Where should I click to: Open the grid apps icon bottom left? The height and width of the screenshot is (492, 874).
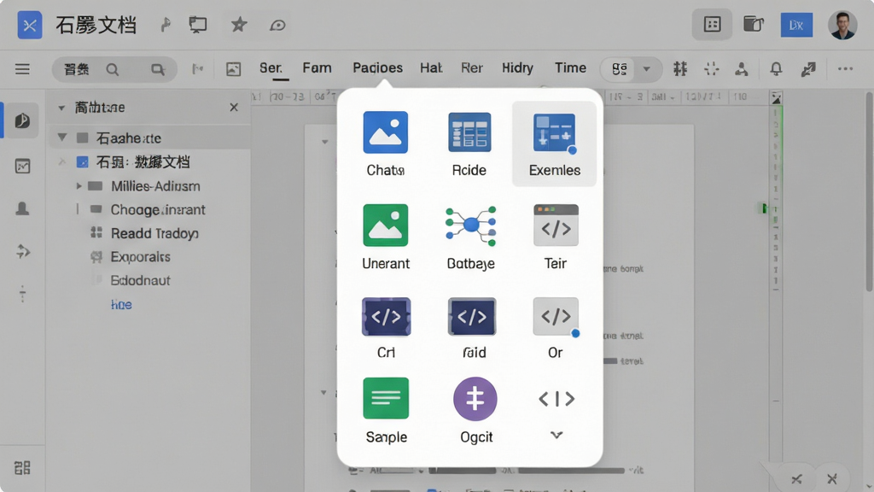click(22, 467)
